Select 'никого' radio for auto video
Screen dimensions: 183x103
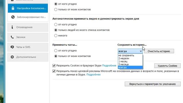click(x=56, y=35)
